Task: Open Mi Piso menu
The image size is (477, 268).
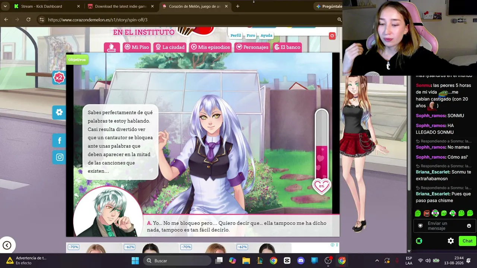Action: [136, 47]
